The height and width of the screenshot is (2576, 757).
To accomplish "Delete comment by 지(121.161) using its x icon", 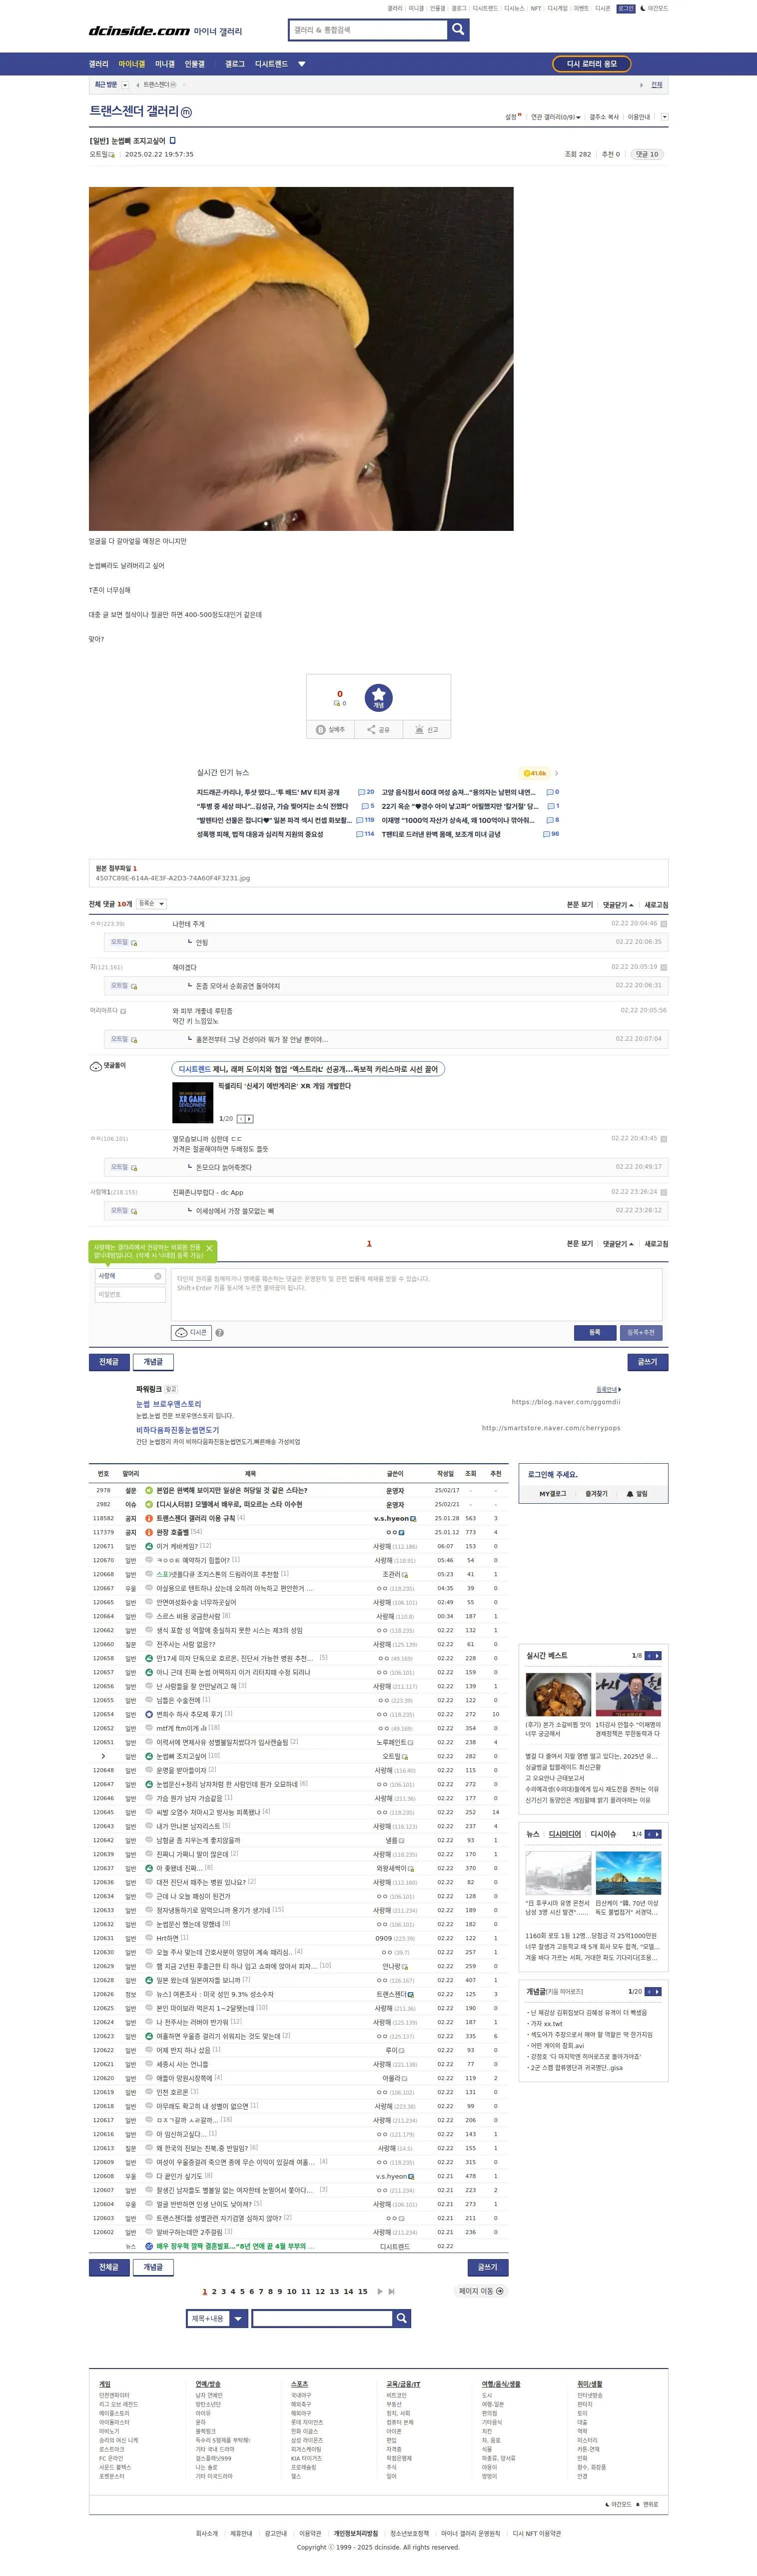I will coord(663,967).
